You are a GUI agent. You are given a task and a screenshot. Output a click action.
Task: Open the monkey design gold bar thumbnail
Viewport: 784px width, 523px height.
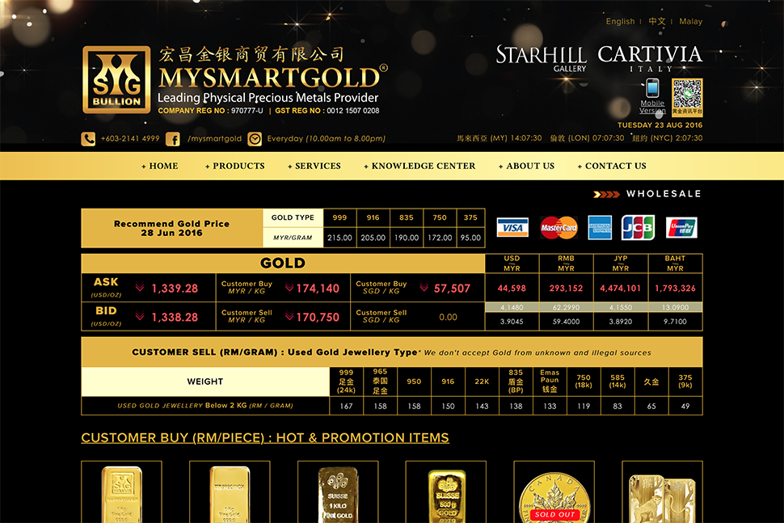point(663,492)
